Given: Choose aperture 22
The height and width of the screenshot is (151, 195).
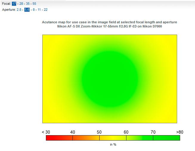Looking at the screenshot, I should click(x=46, y=10).
